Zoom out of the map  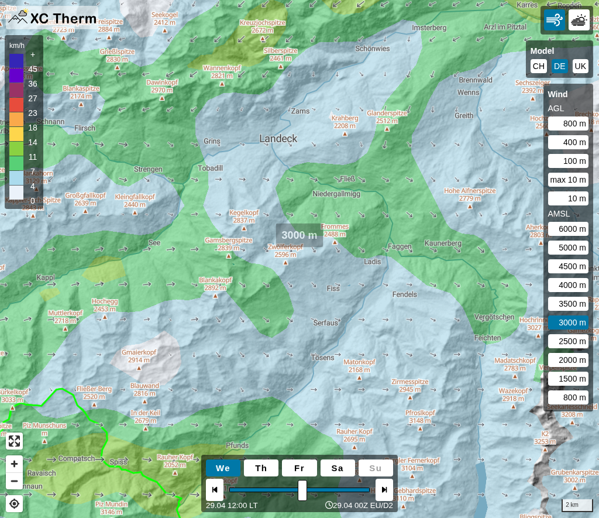tap(15, 481)
